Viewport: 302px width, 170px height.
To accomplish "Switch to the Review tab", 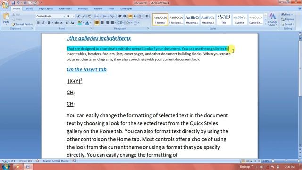I will click(x=98, y=8).
